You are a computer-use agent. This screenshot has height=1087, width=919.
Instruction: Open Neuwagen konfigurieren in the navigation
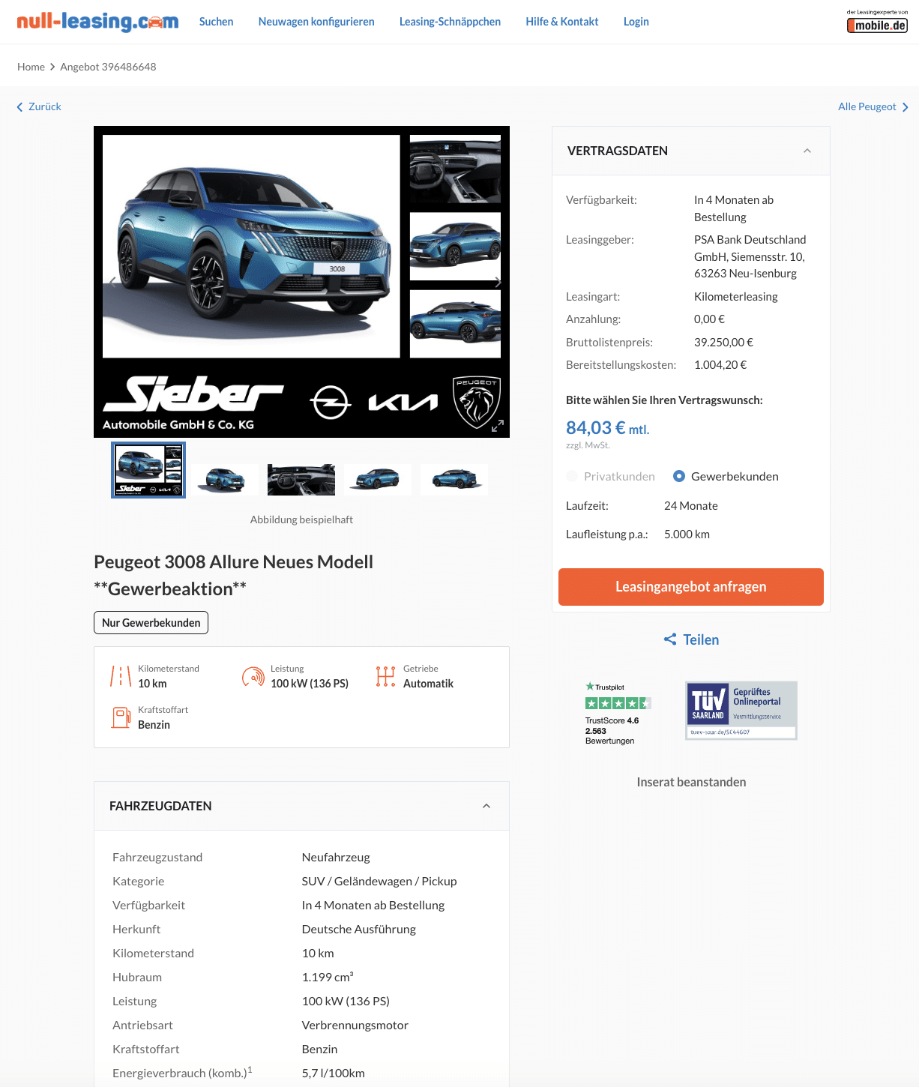(316, 22)
